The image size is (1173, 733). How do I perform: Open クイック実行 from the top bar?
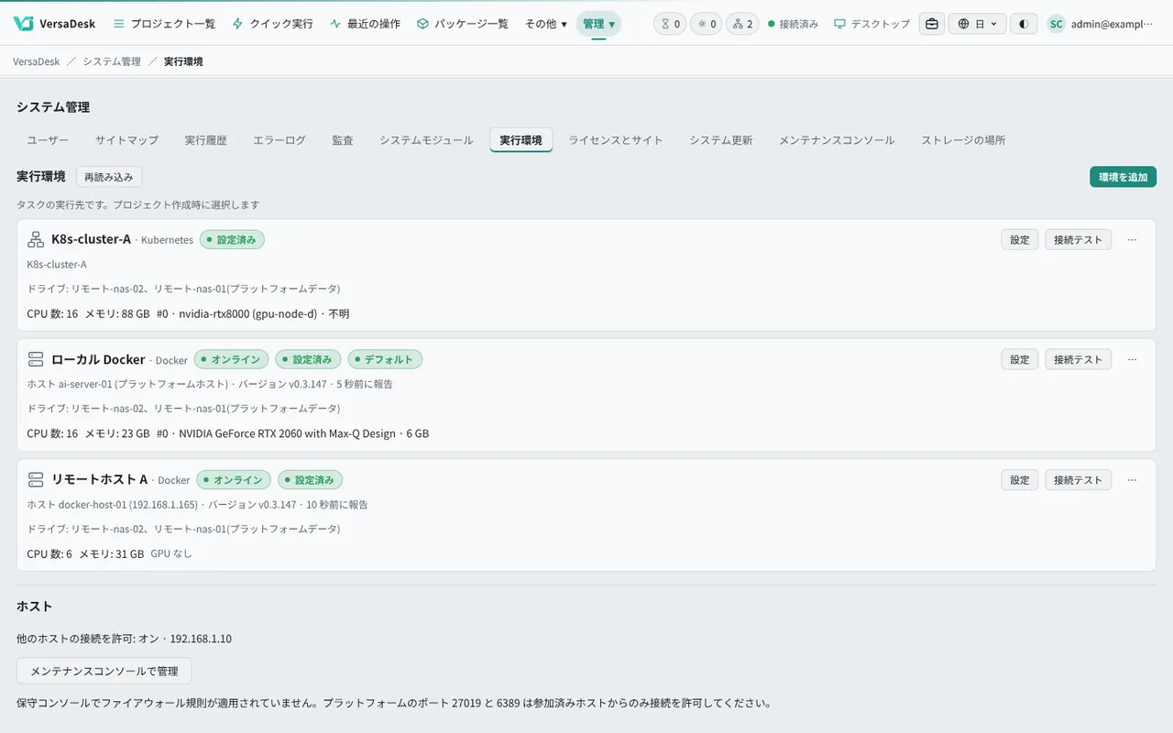272,24
